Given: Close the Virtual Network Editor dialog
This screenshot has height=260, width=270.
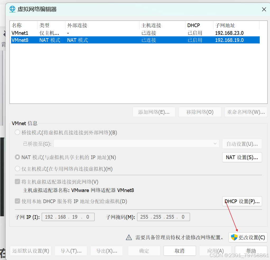Looking at the screenshot, I should pos(264,9).
